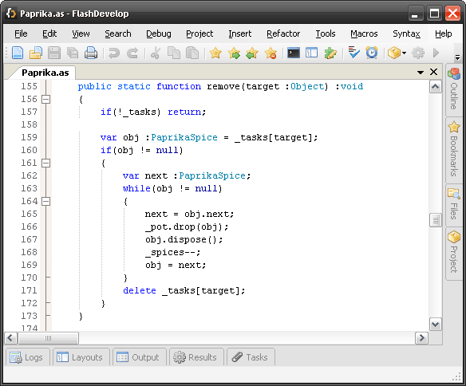Open the Tools menu
This screenshot has height=386, width=466.
pyautogui.click(x=325, y=33)
